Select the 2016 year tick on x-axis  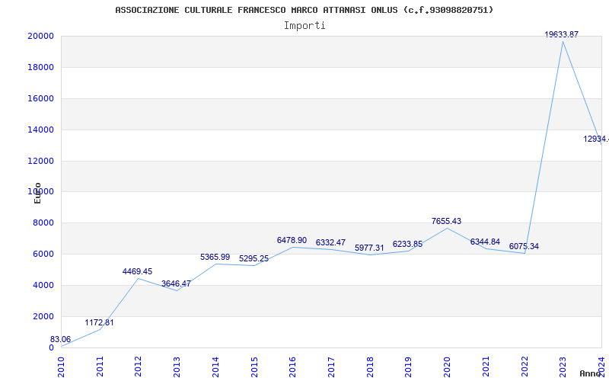click(x=293, y=366)
